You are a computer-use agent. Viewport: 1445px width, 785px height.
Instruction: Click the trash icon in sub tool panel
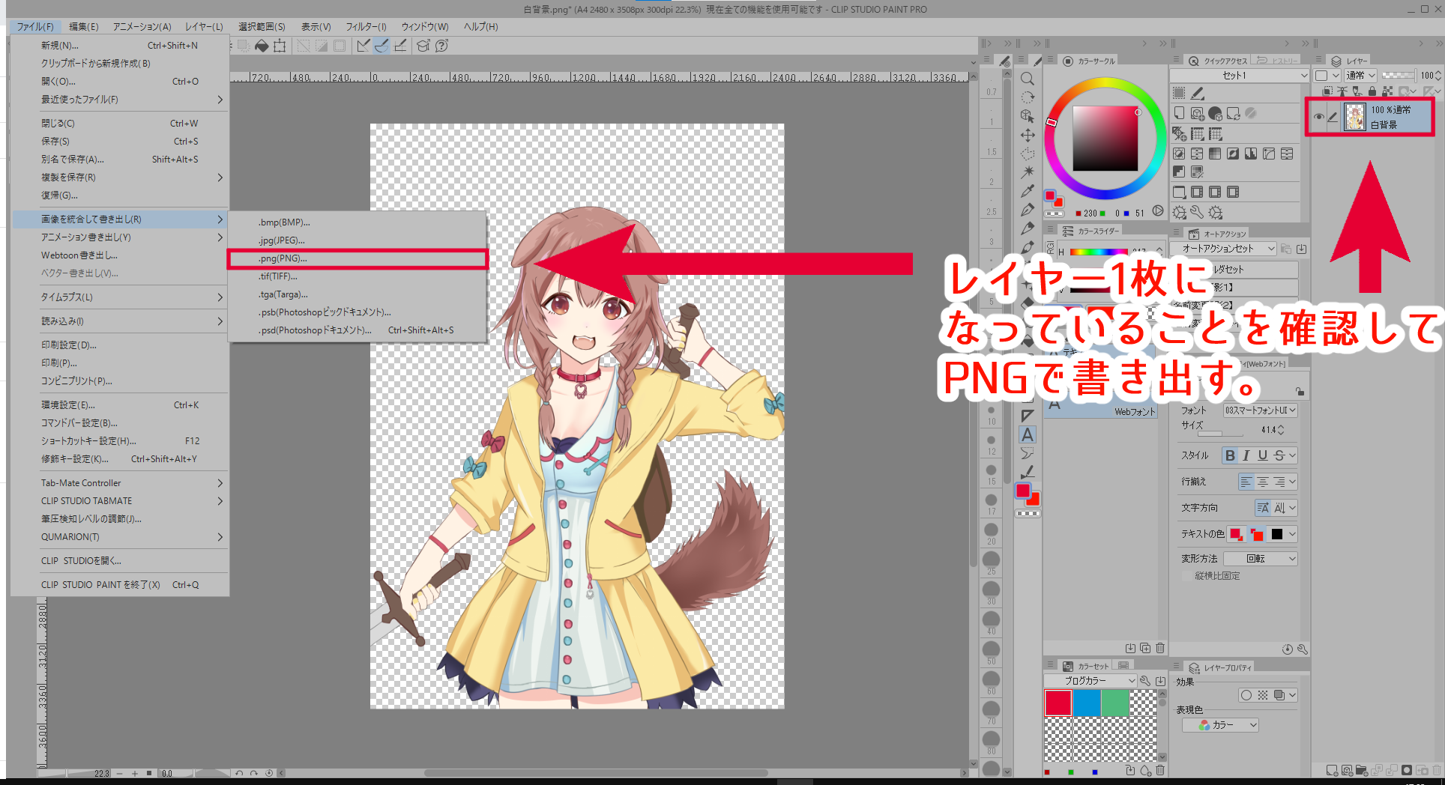[x=1160, y=648]
